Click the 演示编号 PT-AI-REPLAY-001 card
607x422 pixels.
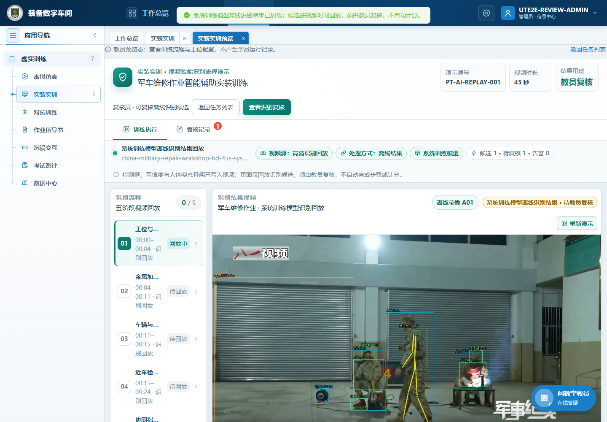tap(473, 77)
